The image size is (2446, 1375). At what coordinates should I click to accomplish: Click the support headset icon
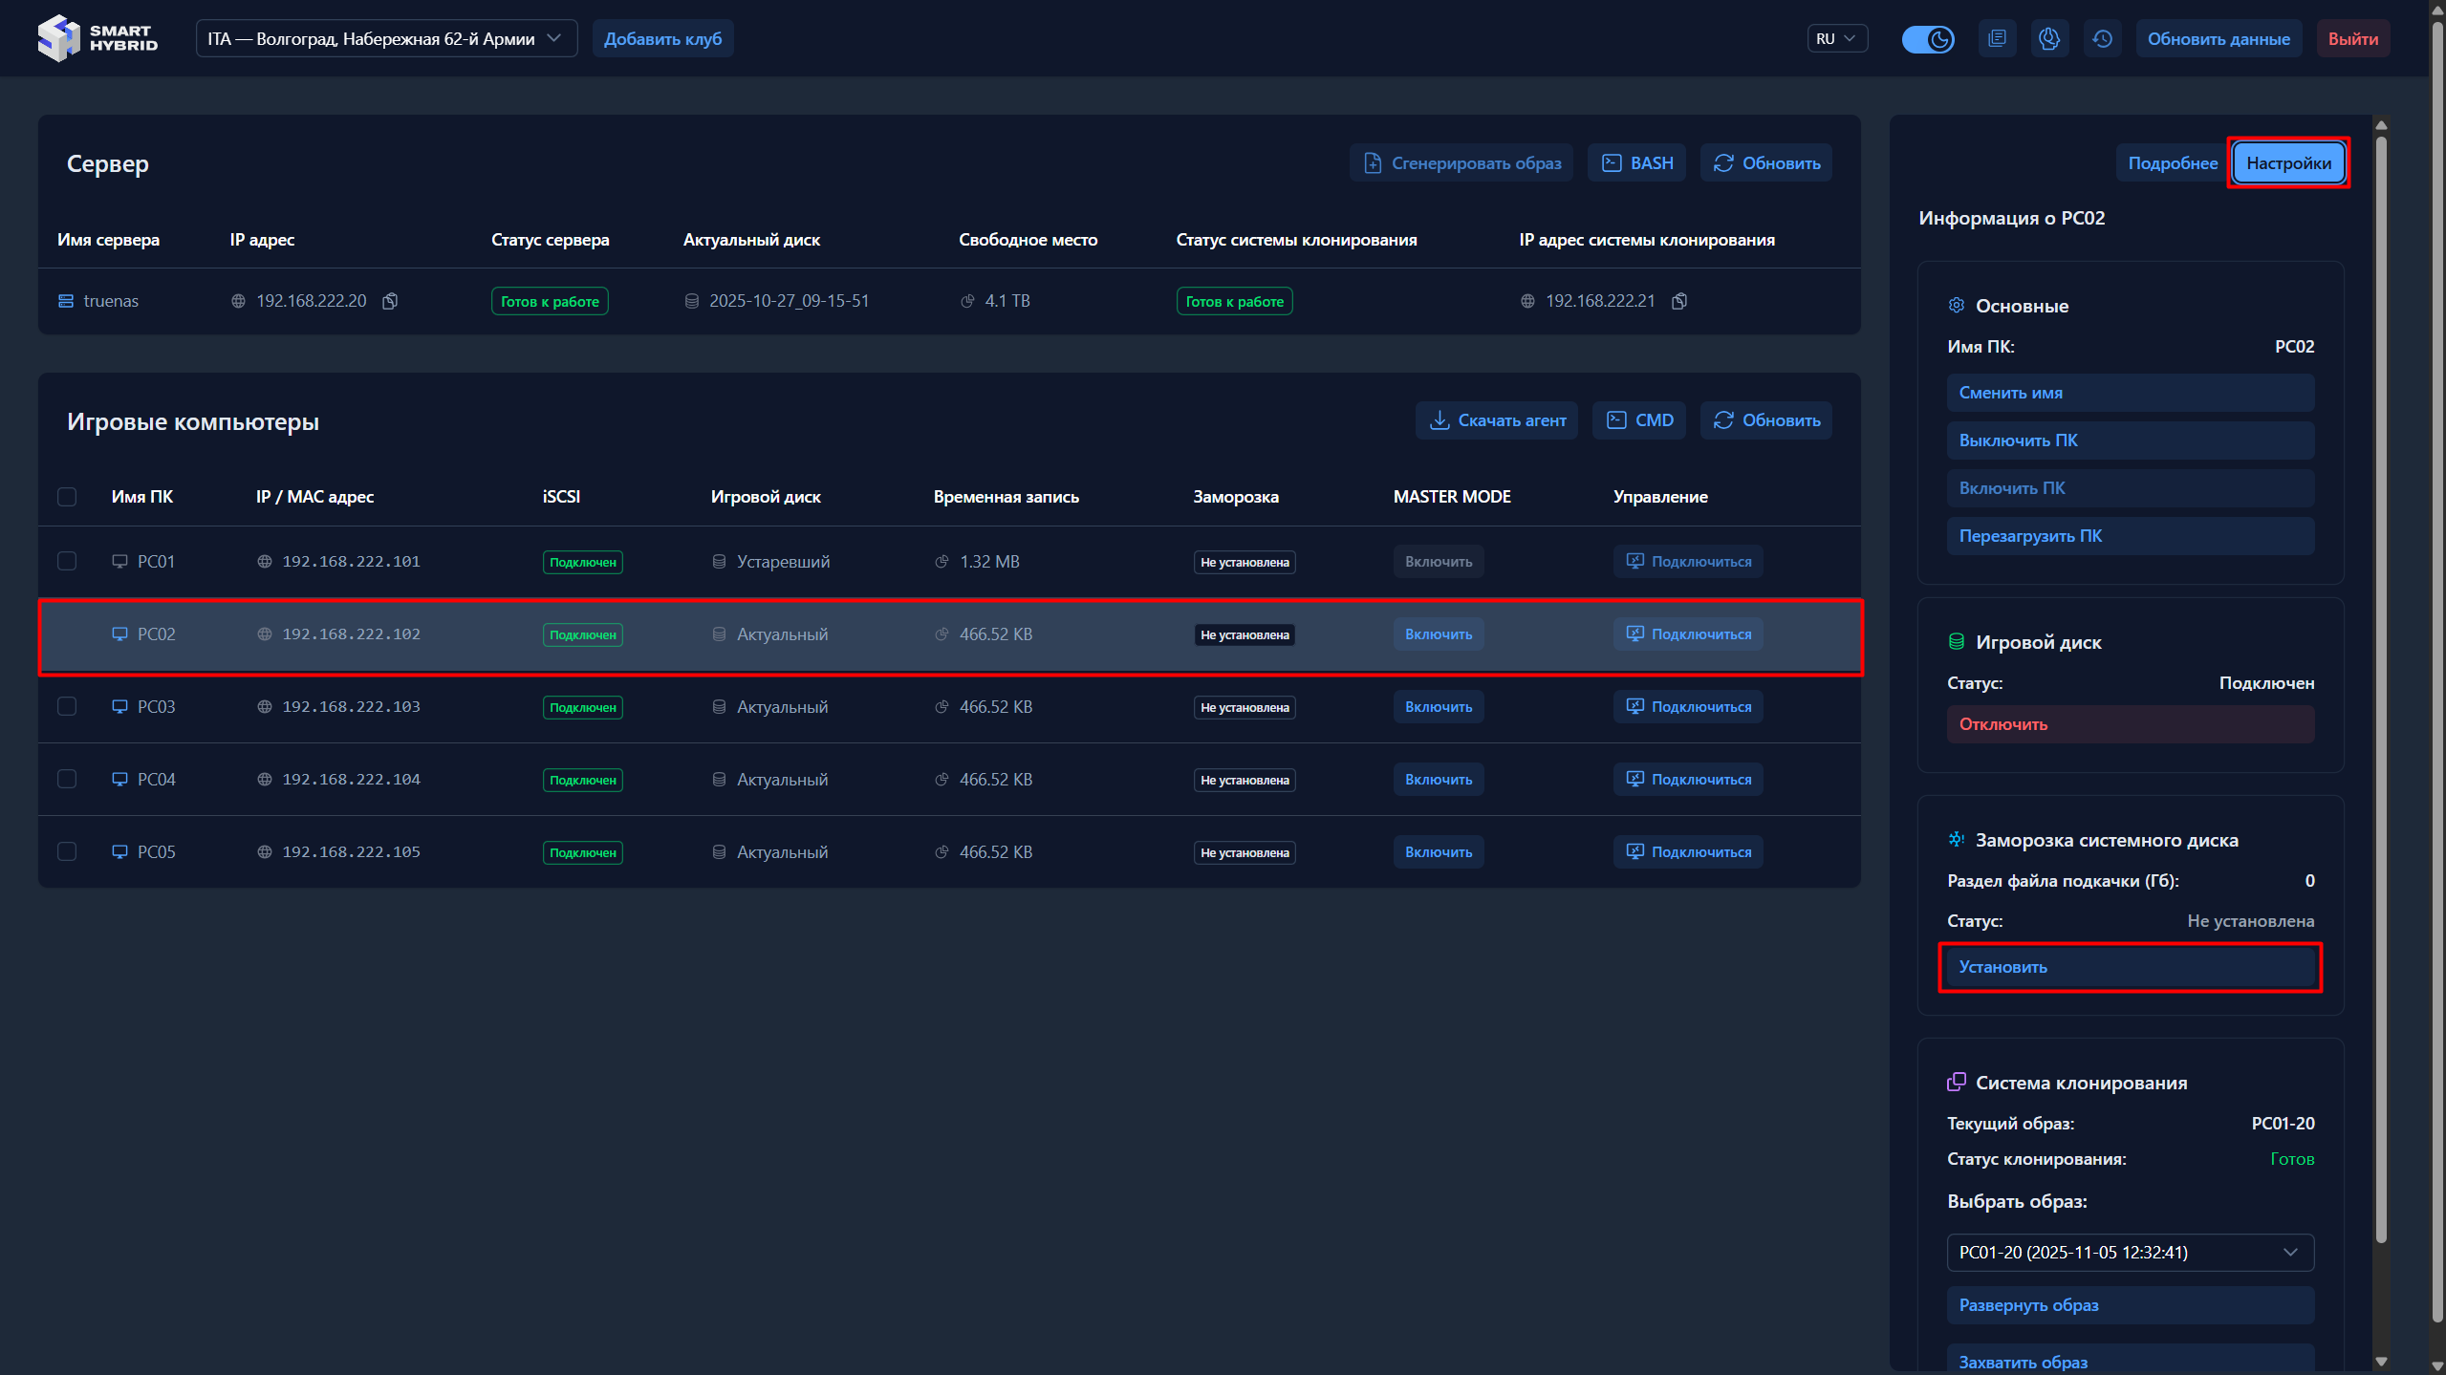[2048, 39]
